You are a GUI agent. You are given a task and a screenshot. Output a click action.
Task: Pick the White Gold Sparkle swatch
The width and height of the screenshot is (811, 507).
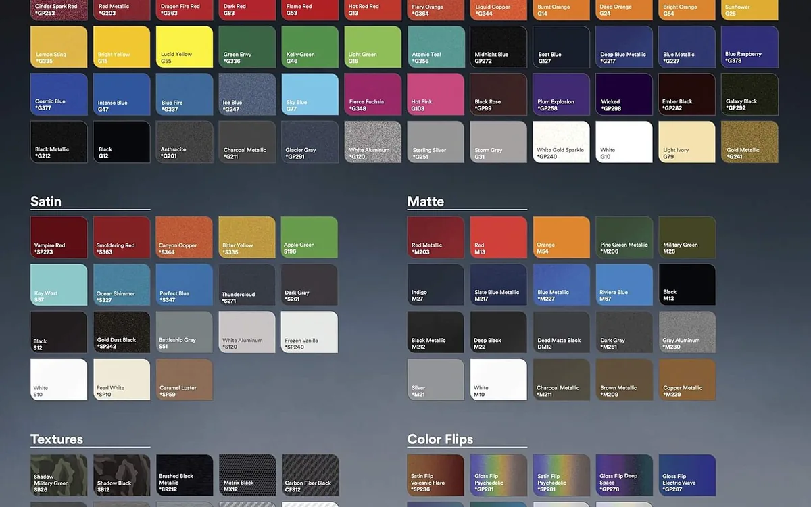coord(562,142)
